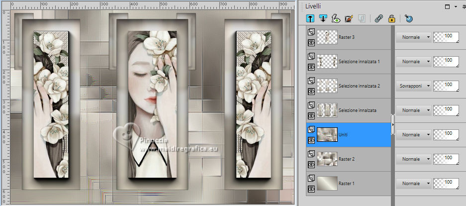Toggle visibility of Selezione innalzata 1 layer
Image resolution: width=466 pixels, height=206 pixels.
(x=311, y=67)
